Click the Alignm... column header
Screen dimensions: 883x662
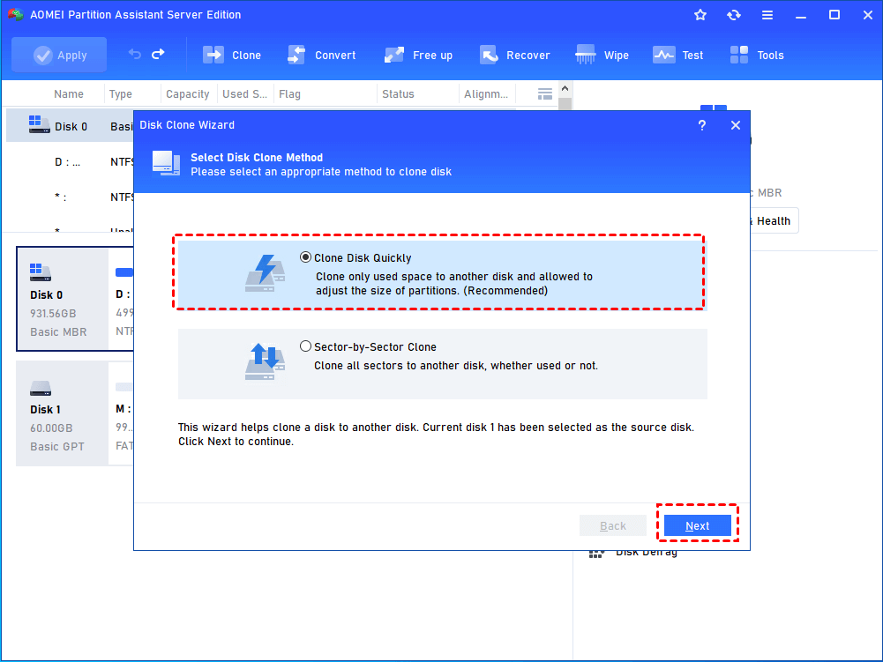485,94
